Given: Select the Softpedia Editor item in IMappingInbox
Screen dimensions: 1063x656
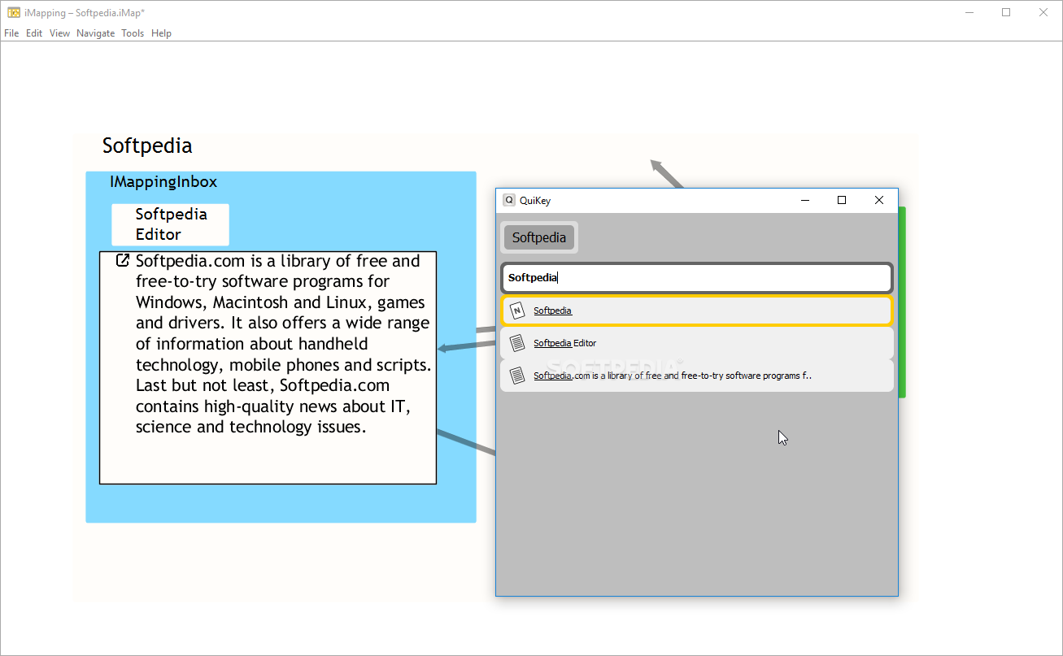Looking at the screenshot, I should click(x=171, y=224).
